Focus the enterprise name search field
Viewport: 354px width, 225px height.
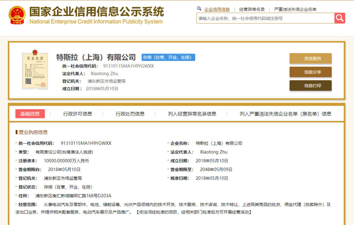265,18
